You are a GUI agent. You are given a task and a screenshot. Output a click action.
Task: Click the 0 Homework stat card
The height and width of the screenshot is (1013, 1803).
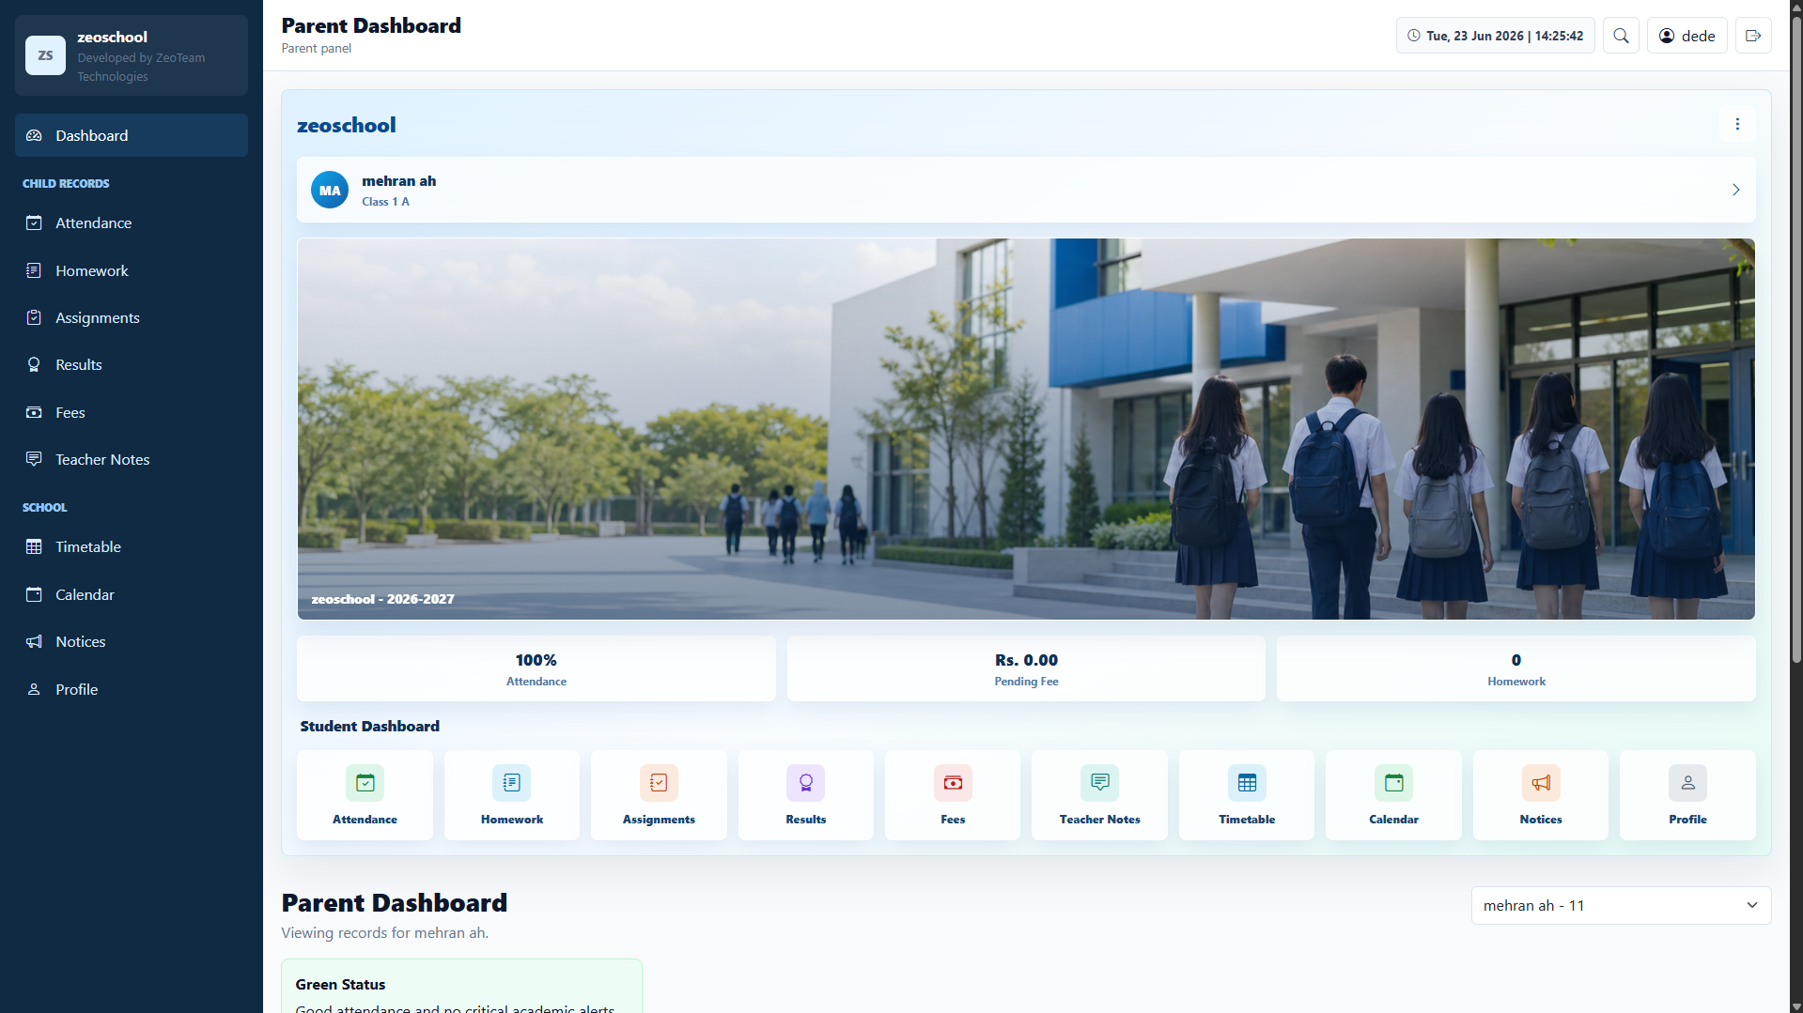pos(1516,668)
